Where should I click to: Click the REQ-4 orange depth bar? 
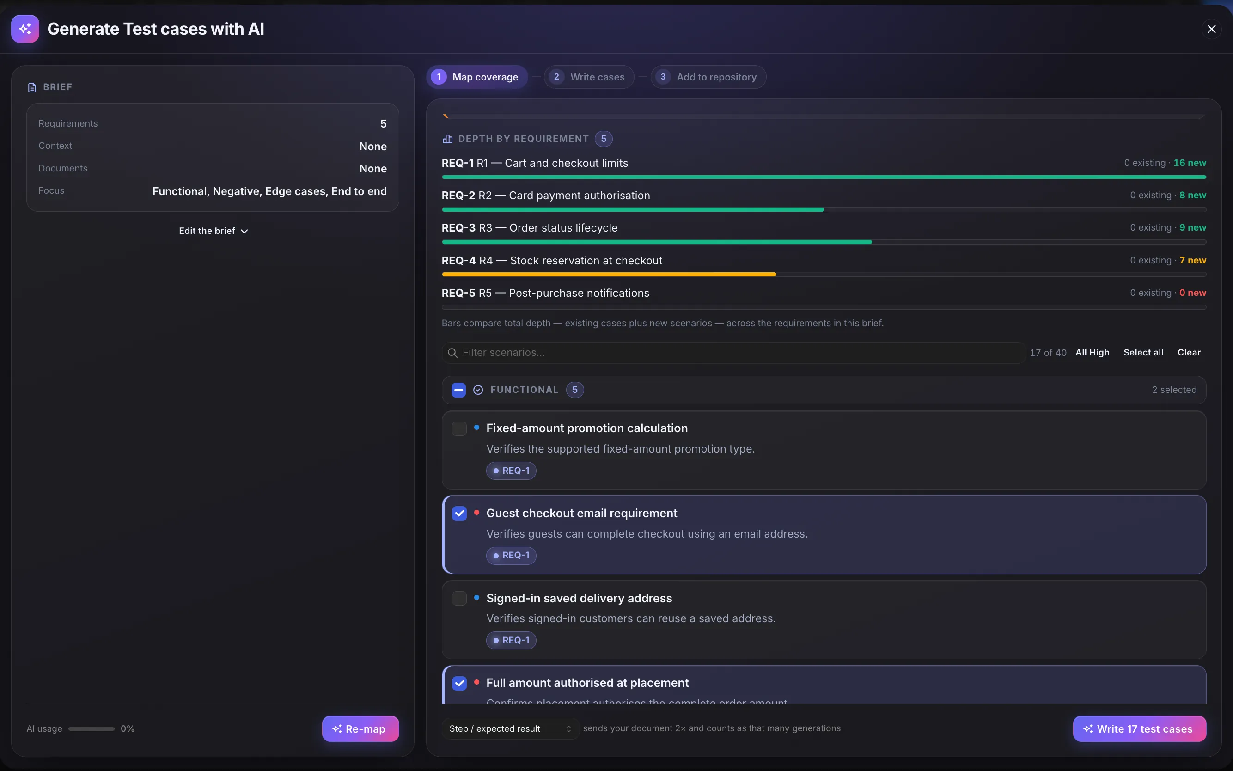[x=609, y=275]
